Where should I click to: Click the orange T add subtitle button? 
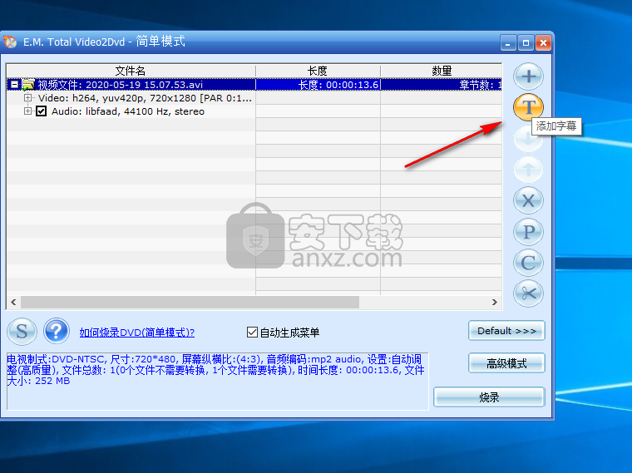(528, 107)
